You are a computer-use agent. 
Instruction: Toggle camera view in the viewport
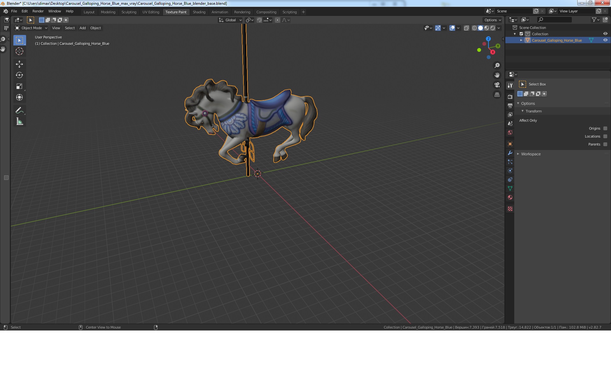click(497, 85)
